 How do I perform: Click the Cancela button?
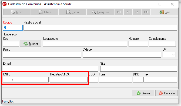pos(167,93)
